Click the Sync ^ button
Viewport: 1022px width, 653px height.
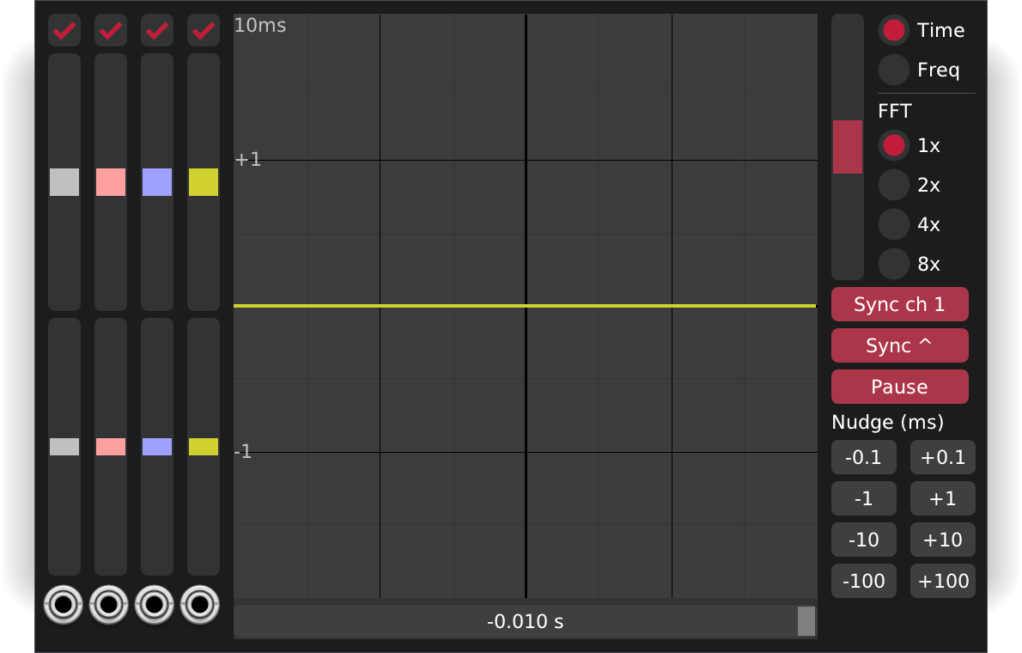(899, 345)
